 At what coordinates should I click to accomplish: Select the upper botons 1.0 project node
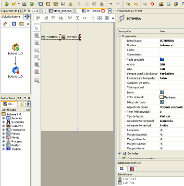tap(15, 49)
